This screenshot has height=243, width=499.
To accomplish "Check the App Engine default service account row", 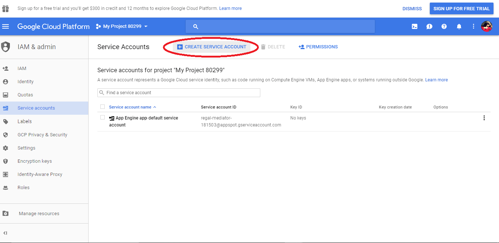I will [103, 117].
